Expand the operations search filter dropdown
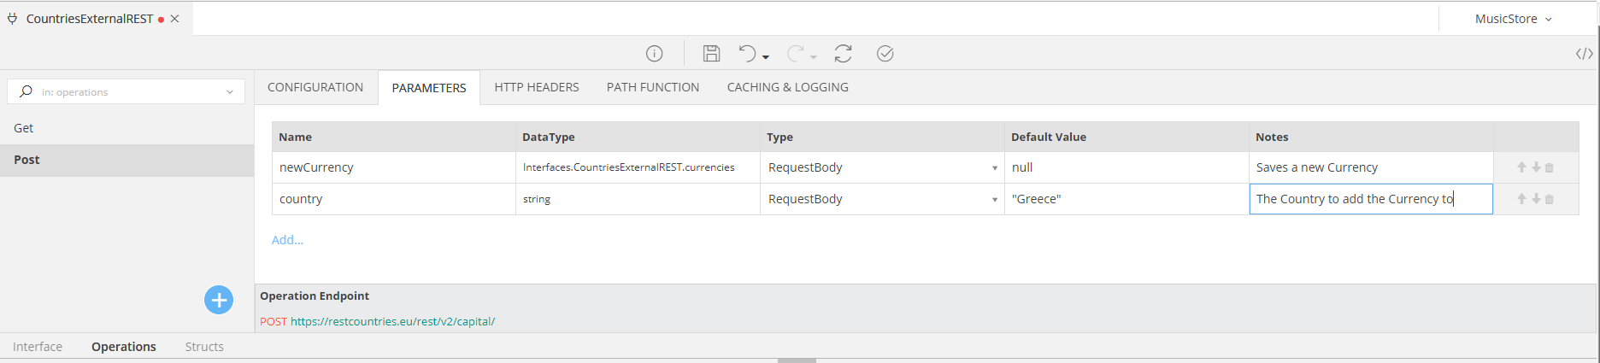 point(229,92)
